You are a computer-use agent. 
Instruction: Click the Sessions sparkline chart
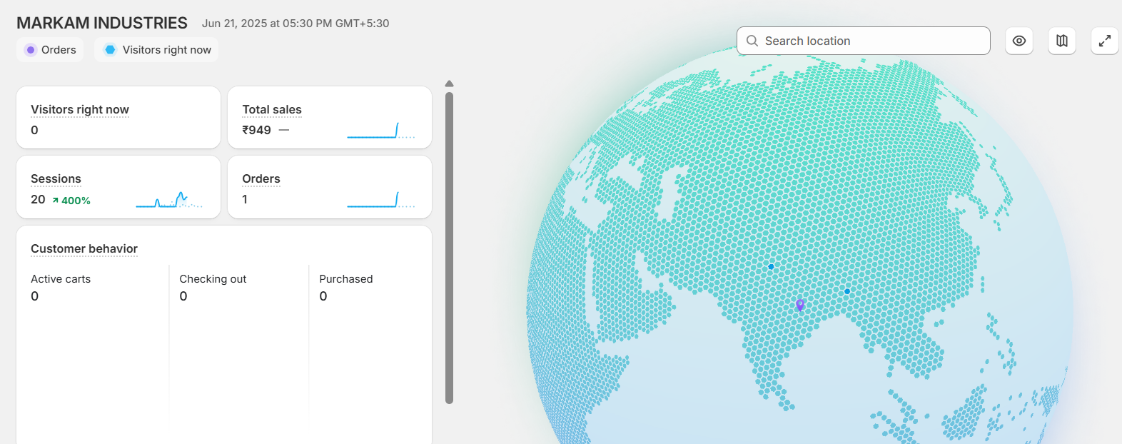(169, 200)
